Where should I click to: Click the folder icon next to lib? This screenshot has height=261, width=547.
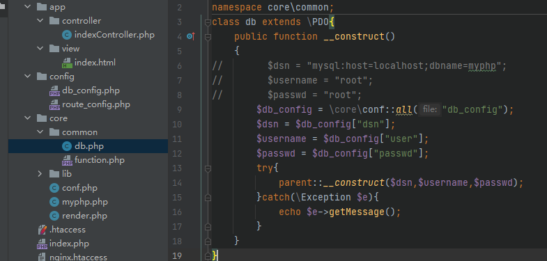[x=54, y=174]
